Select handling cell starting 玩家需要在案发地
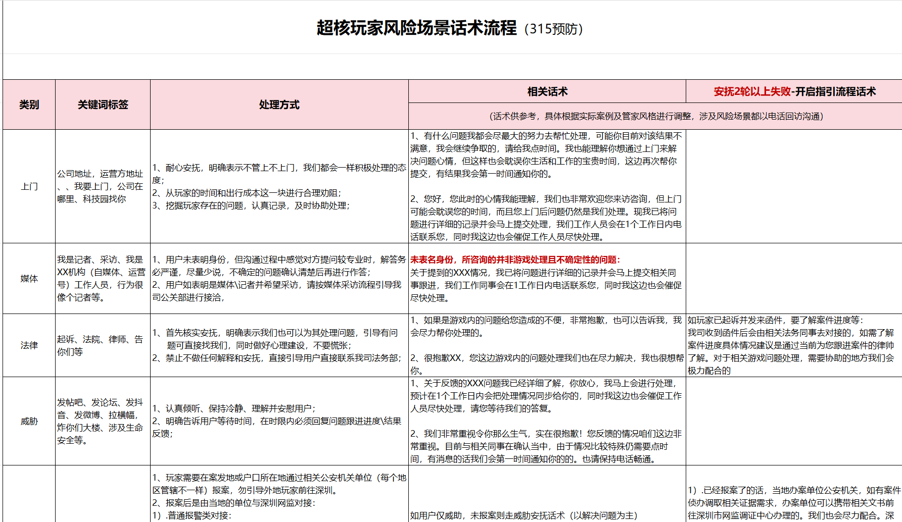This screenshot has width=902, height=522. (x=279, y=494)
